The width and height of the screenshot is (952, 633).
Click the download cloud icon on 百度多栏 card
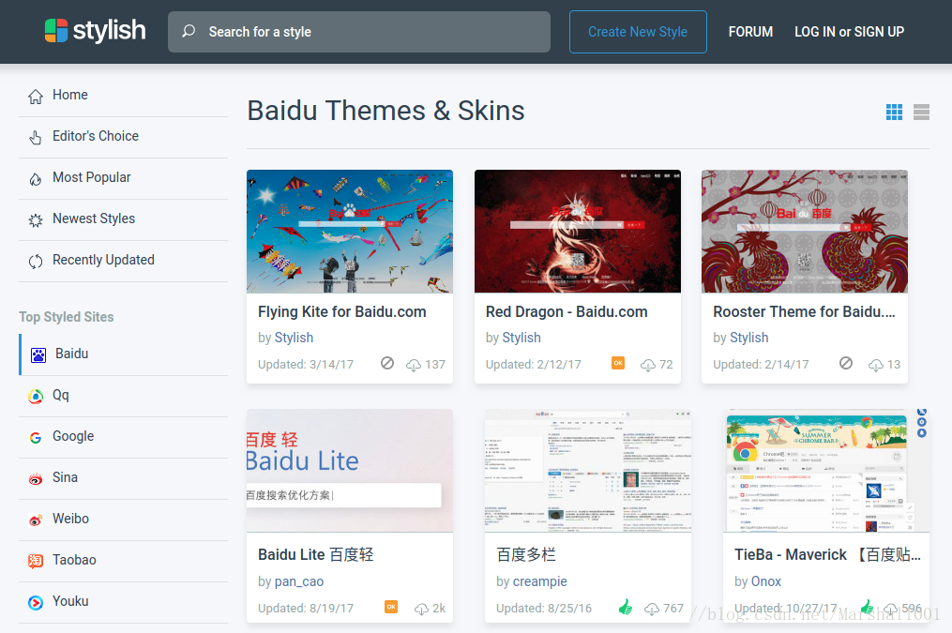(x=652, y=609)
